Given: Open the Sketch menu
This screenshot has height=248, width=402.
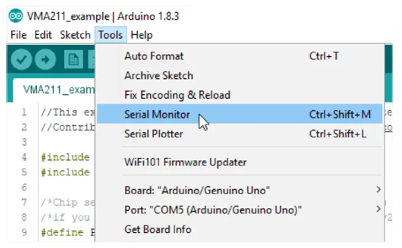Looking at the screenshot, I should click(75, 35).
